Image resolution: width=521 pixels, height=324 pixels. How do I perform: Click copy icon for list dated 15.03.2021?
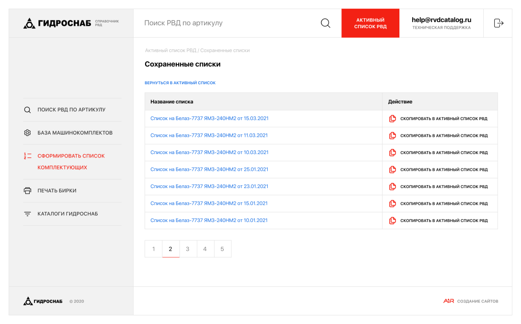pyautogui.click(x=392, y=119)
